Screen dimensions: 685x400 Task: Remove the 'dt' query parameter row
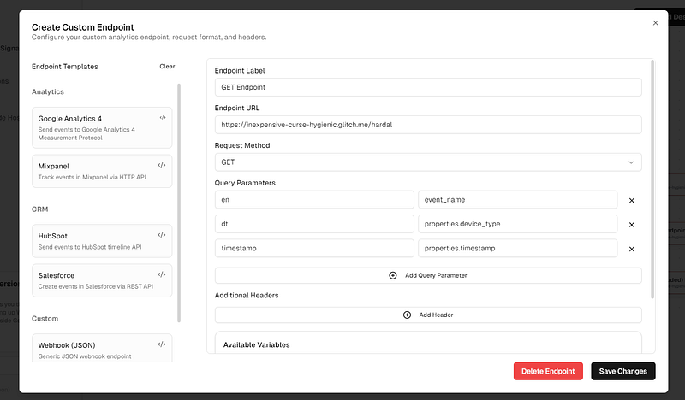click(x=631, y=225)
